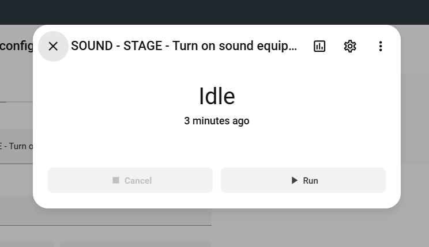Click the grey block at bottom-left corner
This screenshot has width=429, height=247.
coord(26,244)
